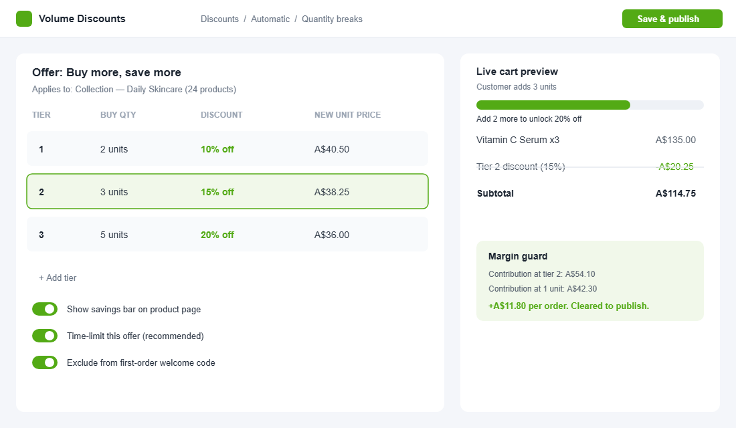This screenshot has width=736, height=428.
Task: Turn off Exclude from first-order welcome code
Action: click(45, 362)
